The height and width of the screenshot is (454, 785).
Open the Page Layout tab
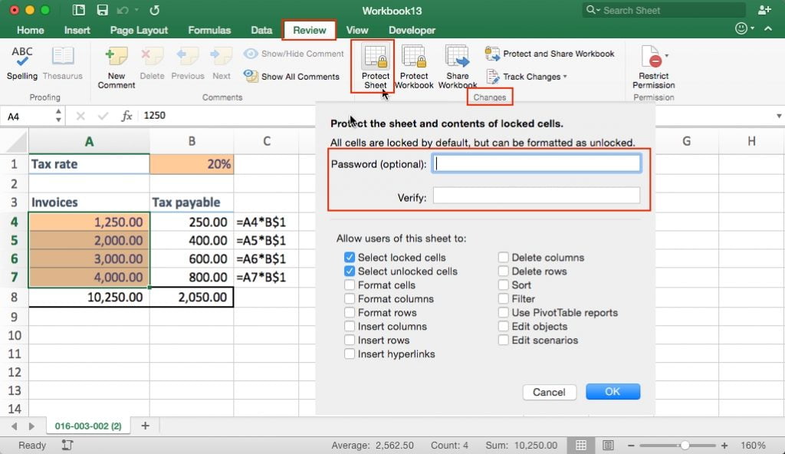(139, 30)
